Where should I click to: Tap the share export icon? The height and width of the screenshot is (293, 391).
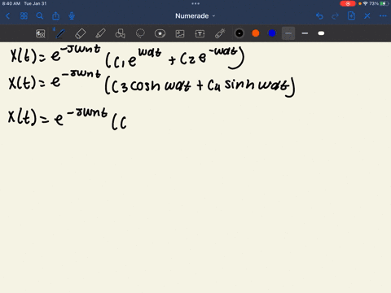[55, 16]
